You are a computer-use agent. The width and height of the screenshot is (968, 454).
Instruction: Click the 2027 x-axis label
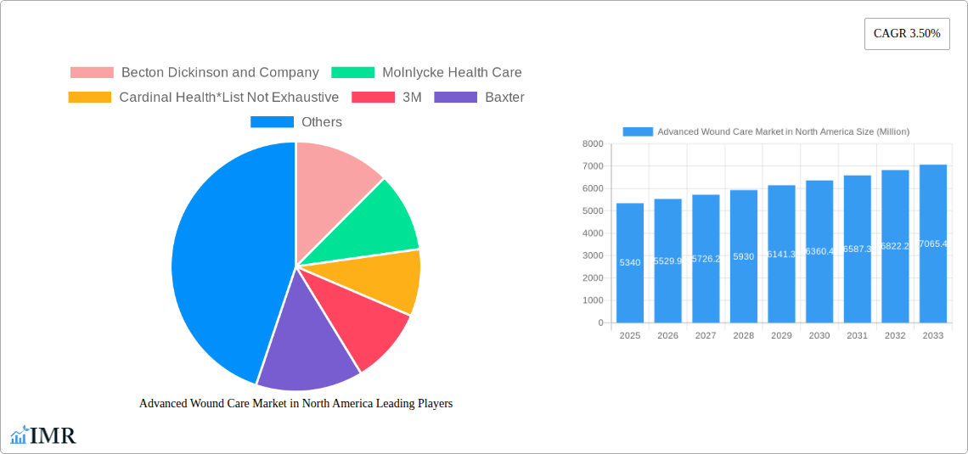coord(706,335)
